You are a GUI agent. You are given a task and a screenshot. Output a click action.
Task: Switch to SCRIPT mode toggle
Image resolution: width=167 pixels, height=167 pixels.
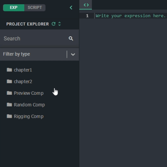coord(35,8)
